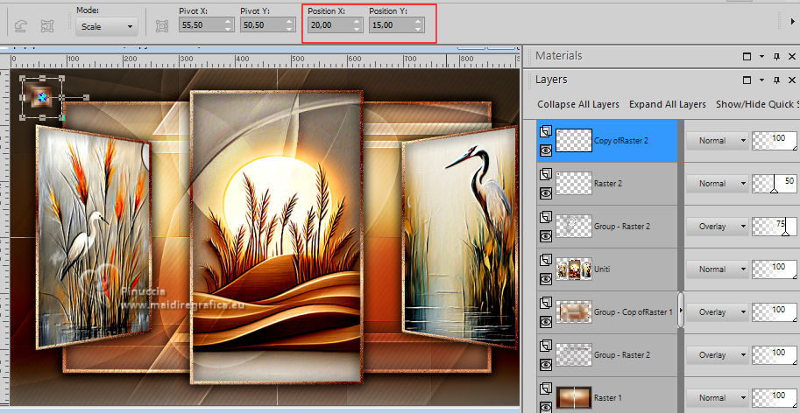Hide the Uniti layer
The height and width of the screenshot is (413, 800).
(546, 278)
